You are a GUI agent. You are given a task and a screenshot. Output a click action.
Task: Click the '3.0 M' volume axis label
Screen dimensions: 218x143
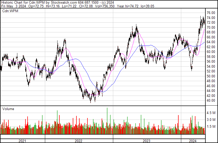click(211, 120)
